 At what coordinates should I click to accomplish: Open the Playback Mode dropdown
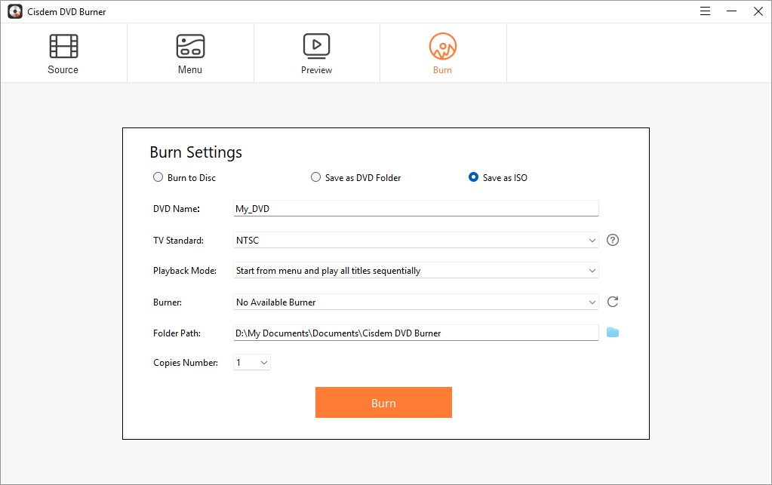(x=416, y=271)
